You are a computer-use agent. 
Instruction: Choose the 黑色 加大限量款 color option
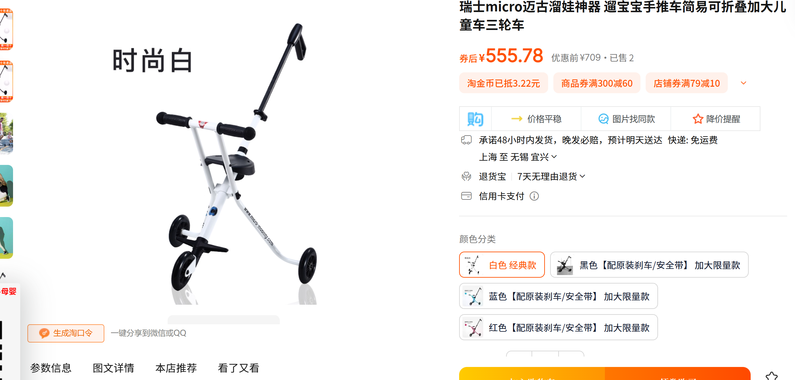[x=649, y=265]
